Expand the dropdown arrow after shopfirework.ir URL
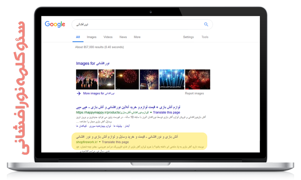Image resolution: width=301 pixels, height=180 pixels. [x=100, y=142]
